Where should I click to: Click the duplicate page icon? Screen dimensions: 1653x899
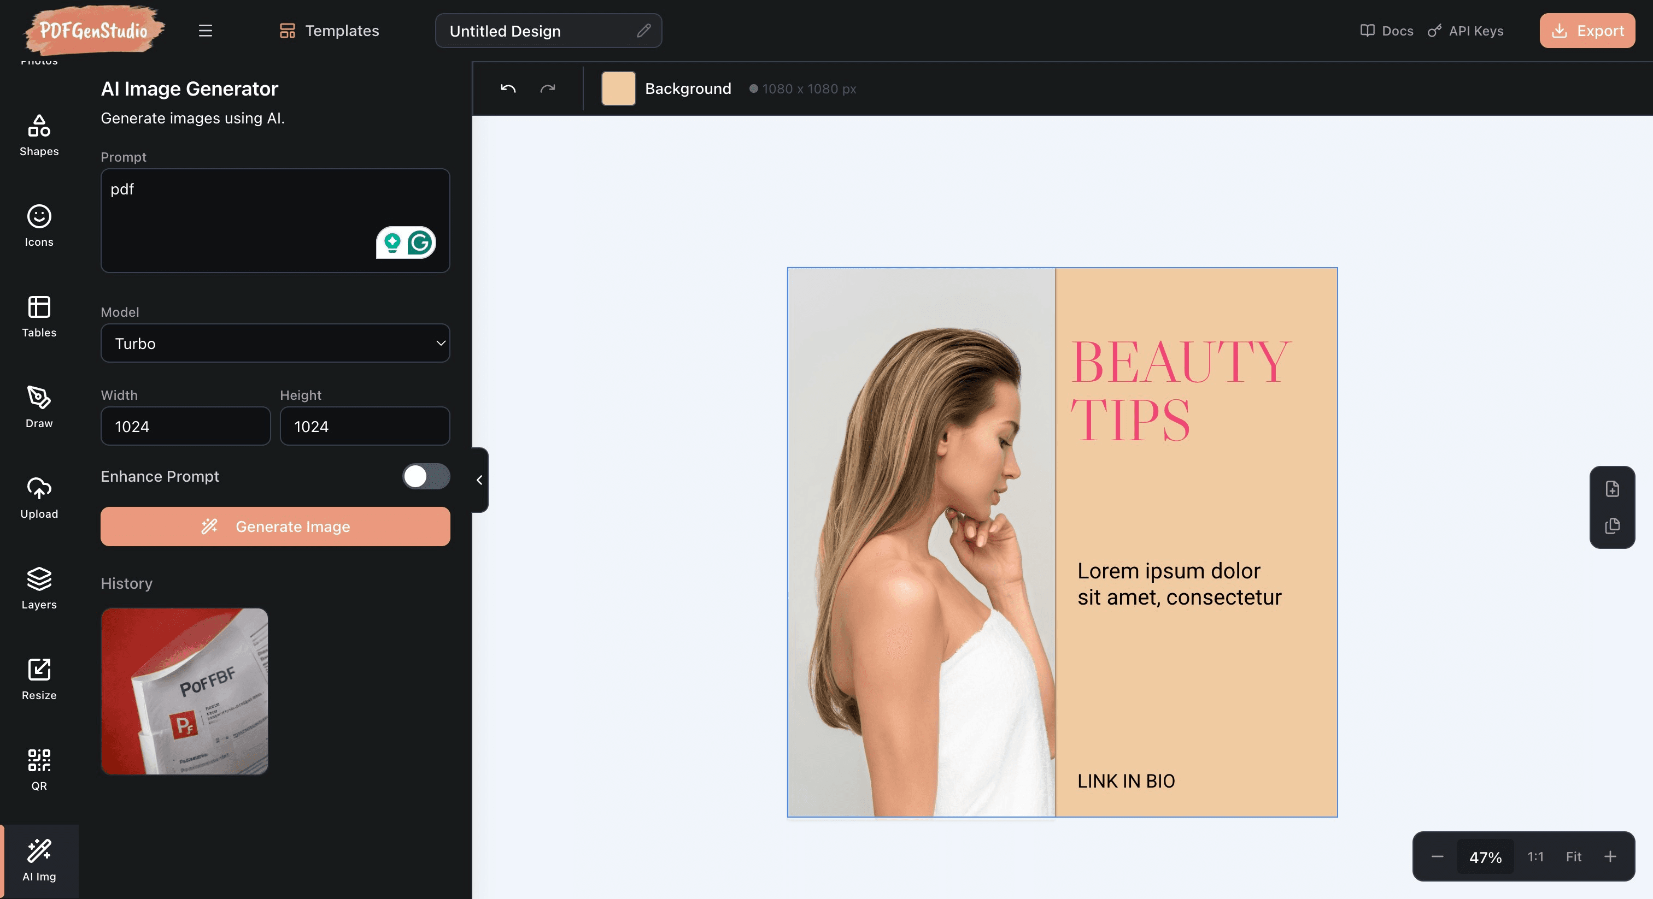[x=1612, y=526]
